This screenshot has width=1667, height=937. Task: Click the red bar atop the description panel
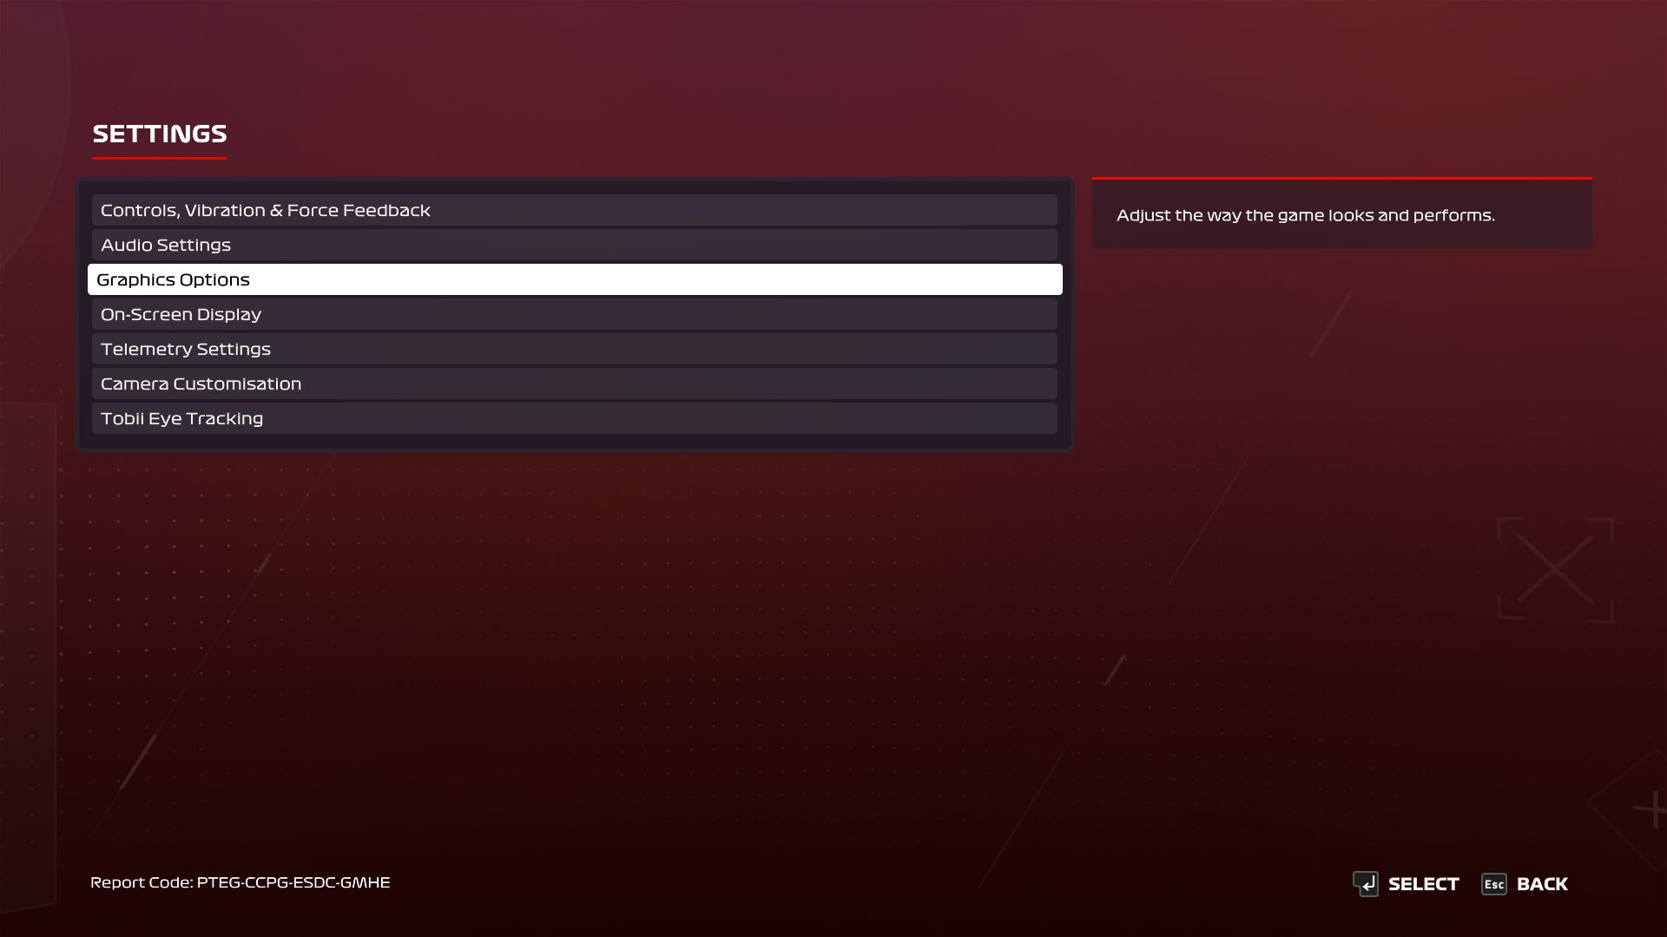pos(1342,178)
